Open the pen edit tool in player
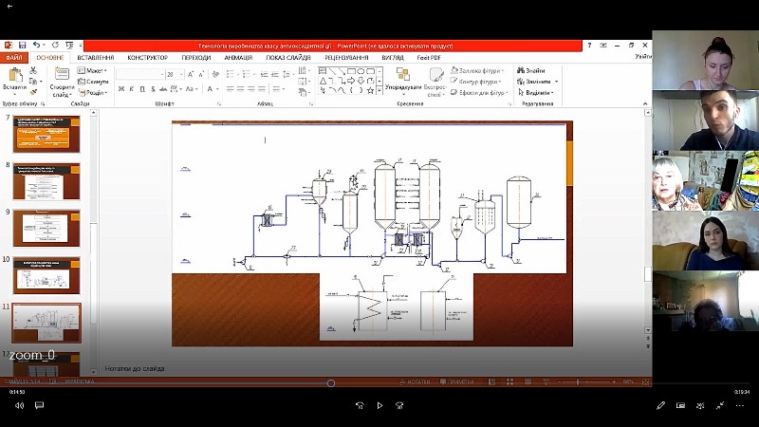The width and height of the screenshot is (759, 427). [661, 405]
